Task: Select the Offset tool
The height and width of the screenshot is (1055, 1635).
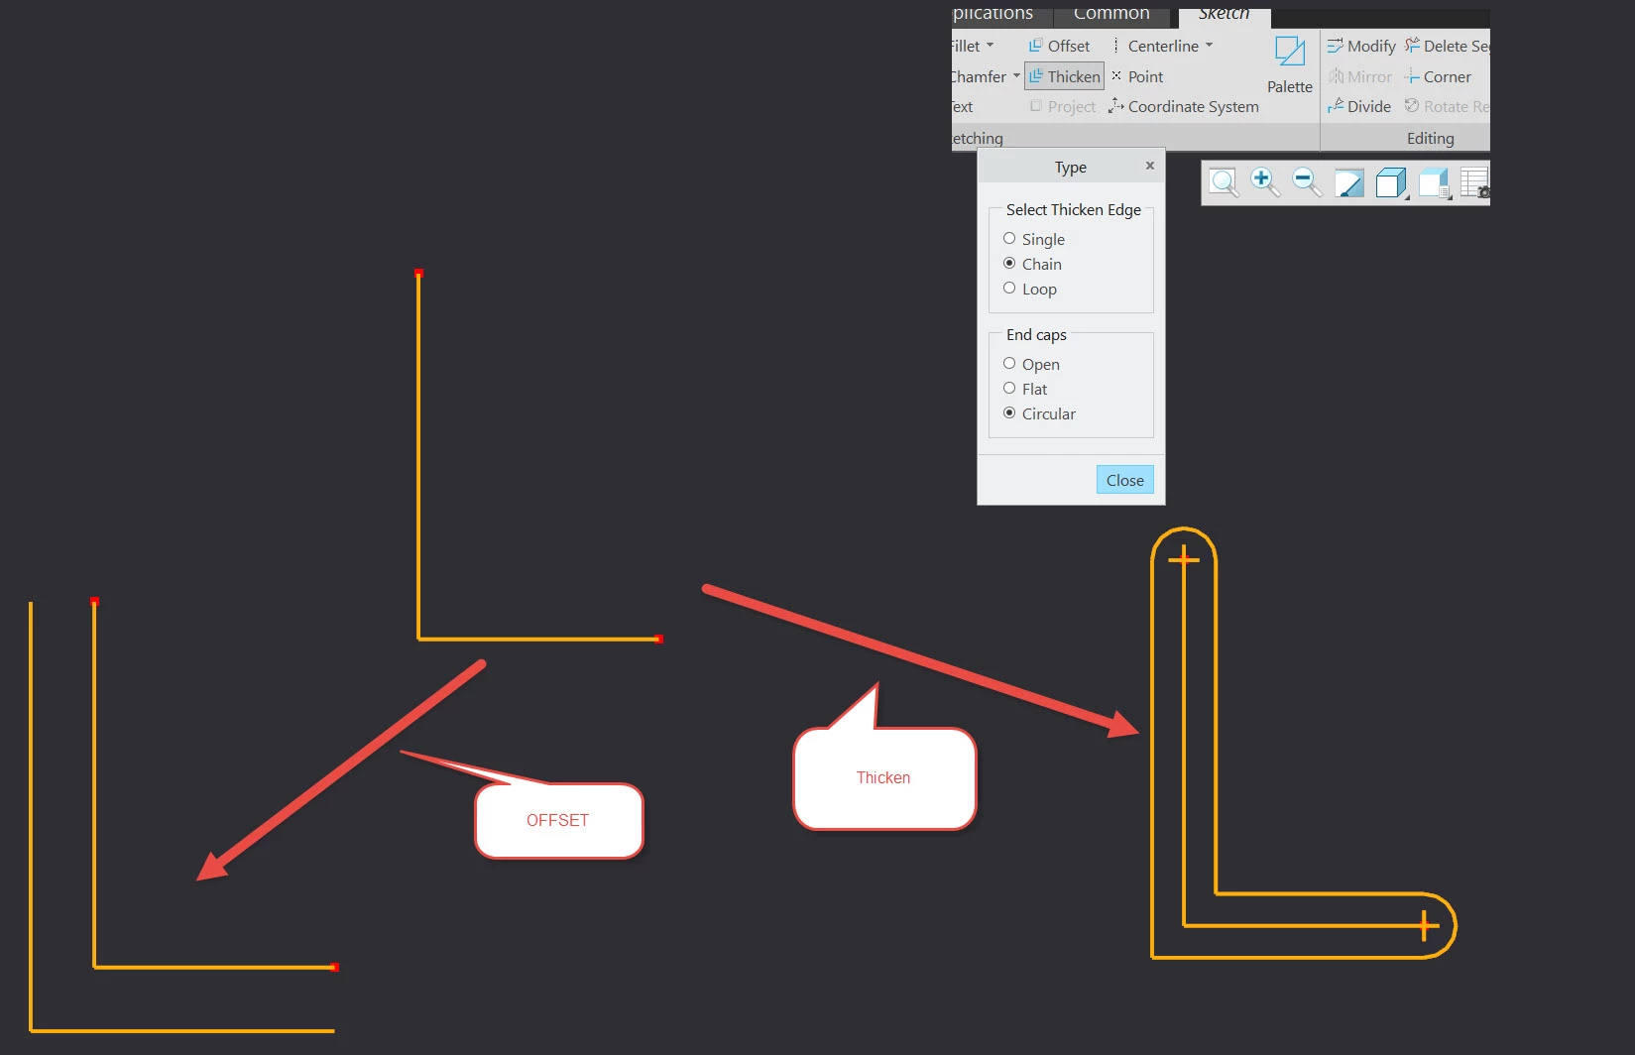Action: pyautogui.click(x=1059, y=46)
